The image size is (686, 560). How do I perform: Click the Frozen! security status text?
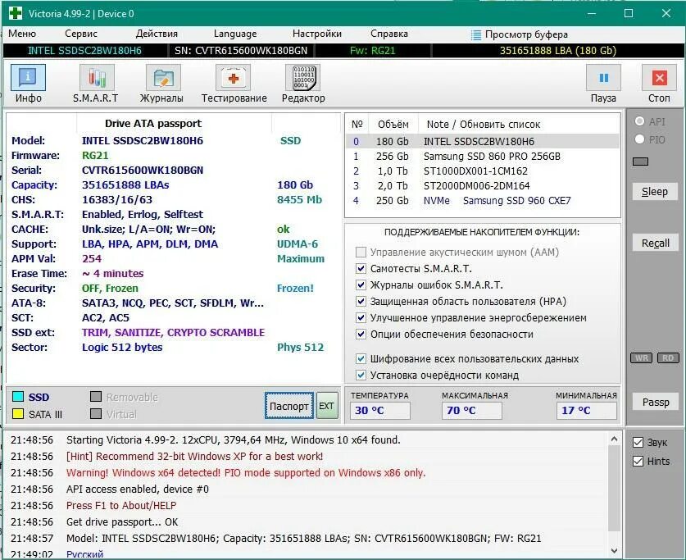click(x=295, y=289)
